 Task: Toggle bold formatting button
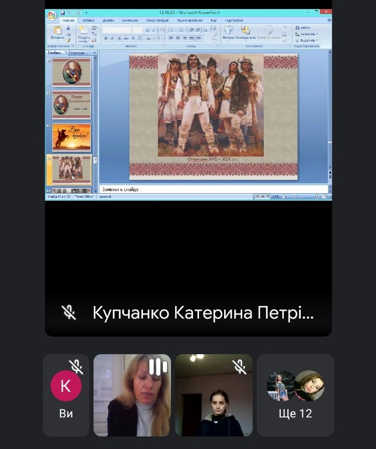[x=106, y=38]
